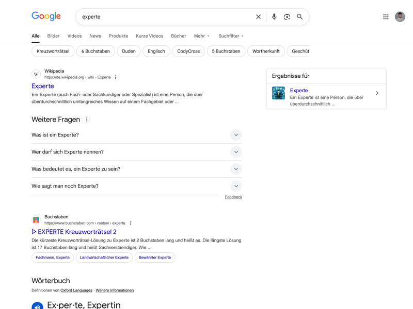Switch to the Bilder tab

point(54,36)
